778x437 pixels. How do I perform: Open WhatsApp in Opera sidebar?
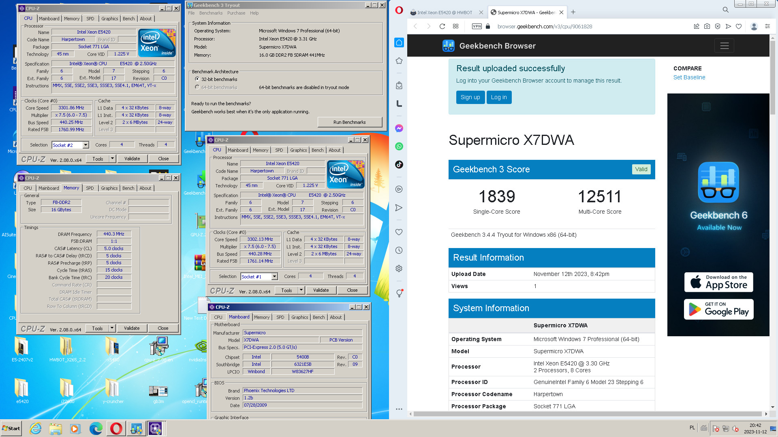[399, 146]
